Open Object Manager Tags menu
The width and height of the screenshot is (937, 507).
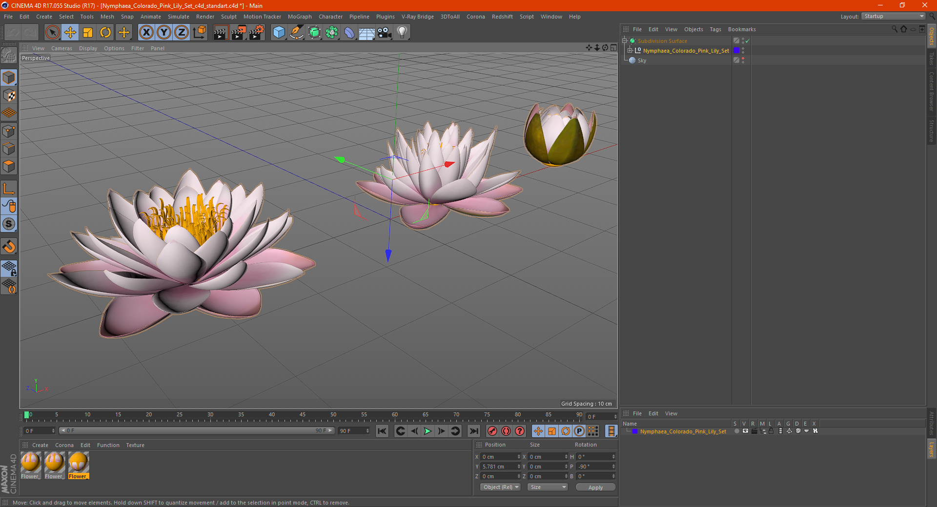click(715, 29)
